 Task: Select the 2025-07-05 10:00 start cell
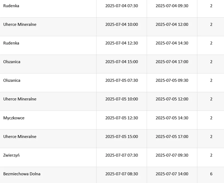121,99
